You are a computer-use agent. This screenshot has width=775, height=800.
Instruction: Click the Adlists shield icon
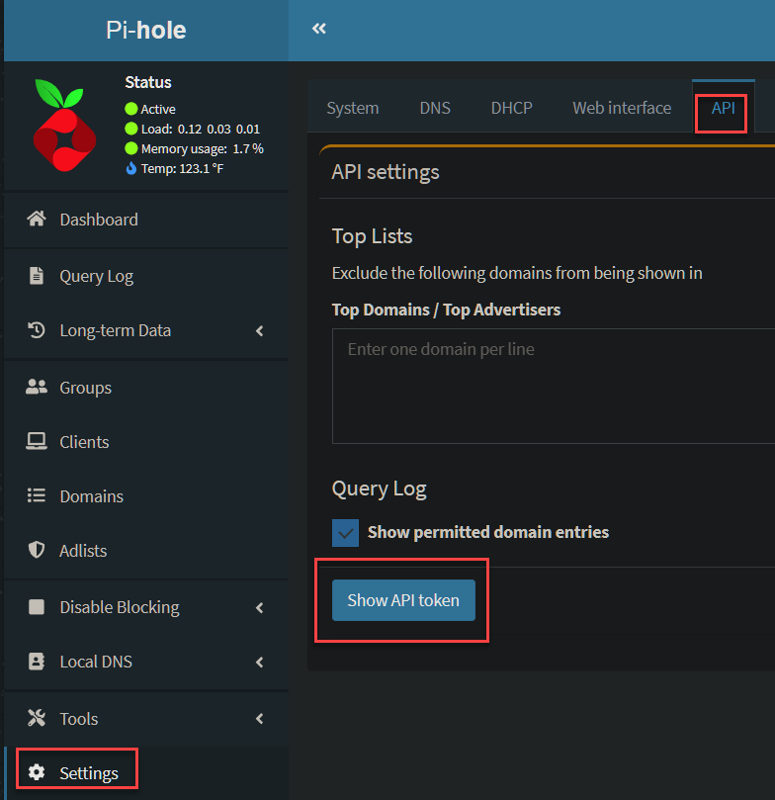(x=37, y=550)
